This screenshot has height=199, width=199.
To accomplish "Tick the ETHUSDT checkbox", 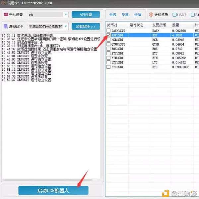I will 108,58.
